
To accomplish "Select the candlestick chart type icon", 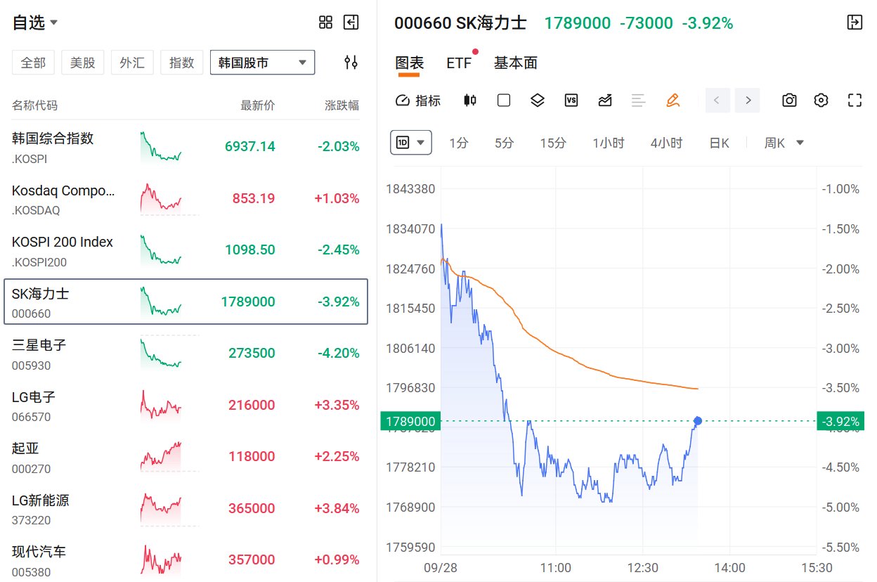I will 470,101.
